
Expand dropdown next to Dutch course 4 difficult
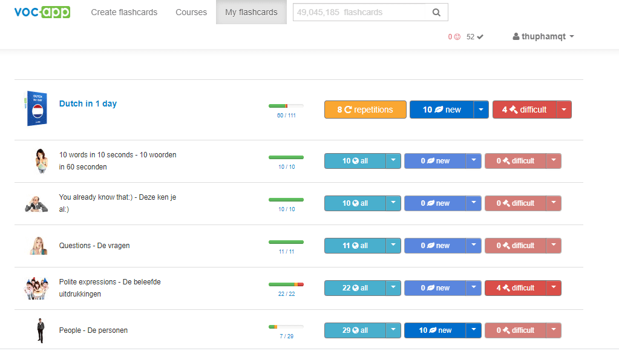563,110
